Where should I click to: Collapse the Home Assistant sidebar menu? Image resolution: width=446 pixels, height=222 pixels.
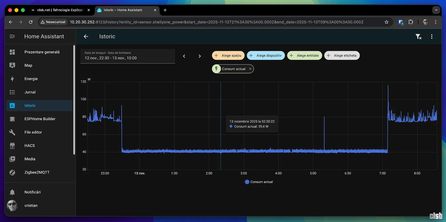(12, 36)
